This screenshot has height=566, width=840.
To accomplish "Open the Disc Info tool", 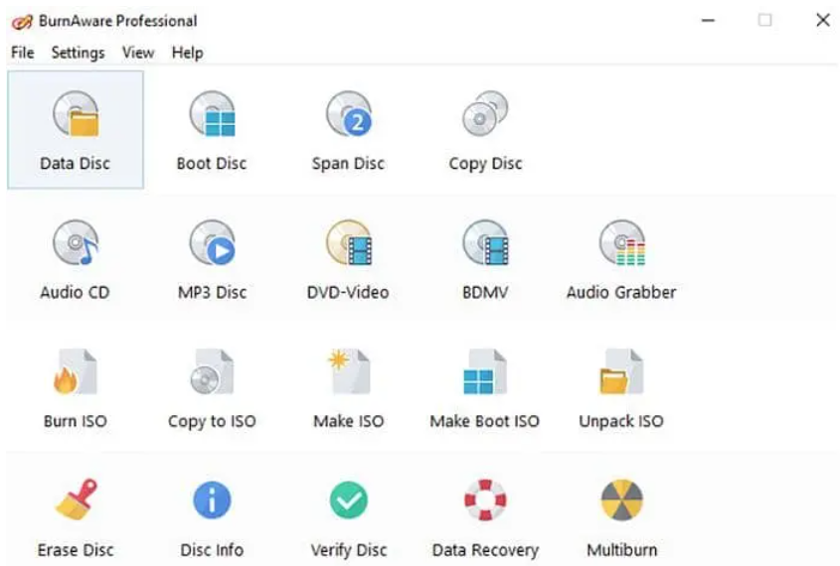I will [212, 518].
